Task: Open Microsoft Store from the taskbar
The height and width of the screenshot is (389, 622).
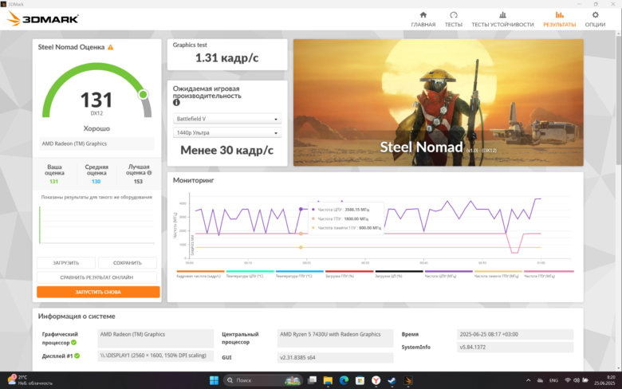Action: click(x=360, y=380)
